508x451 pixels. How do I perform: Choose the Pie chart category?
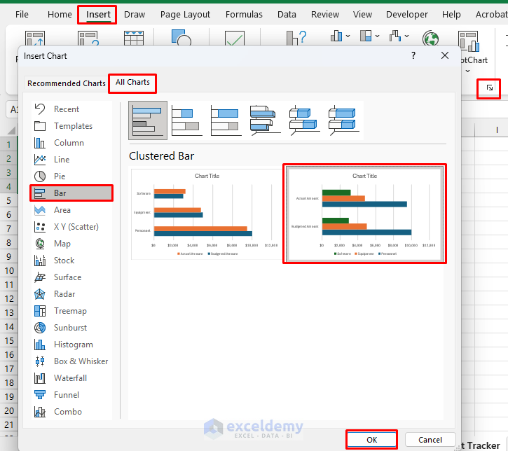(72, 176)
